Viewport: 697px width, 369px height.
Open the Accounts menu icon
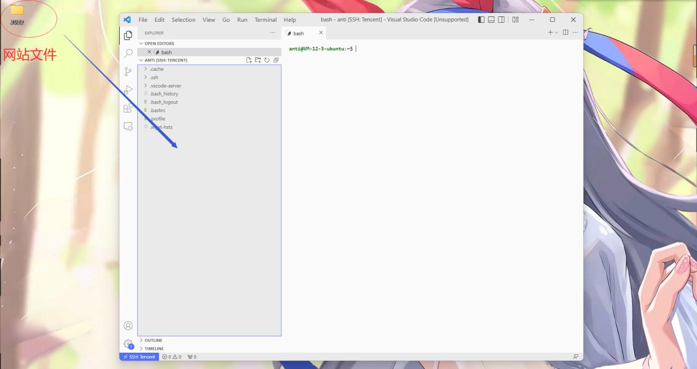pos(128,325)
